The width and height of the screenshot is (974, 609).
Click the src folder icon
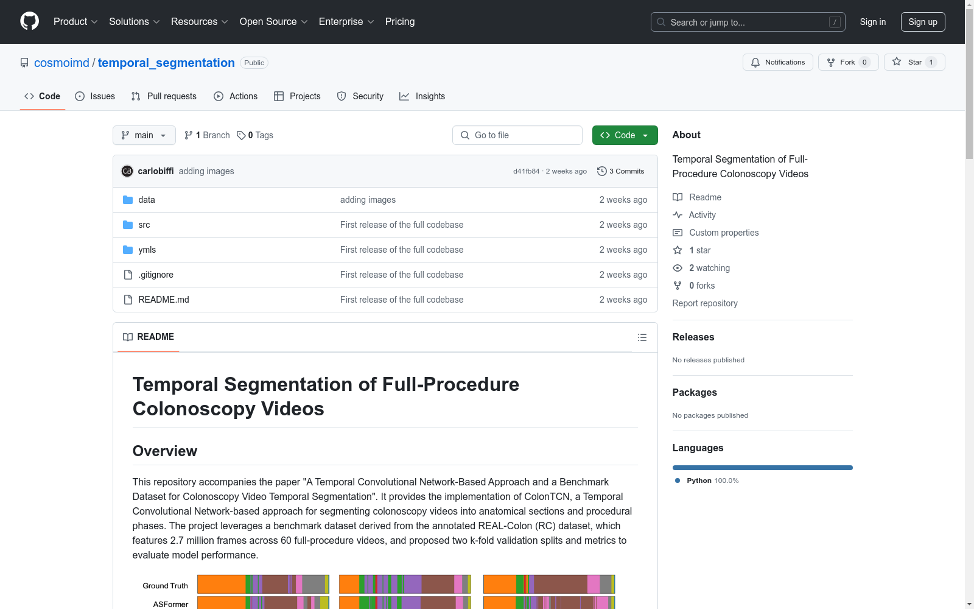tap(128, 225)
